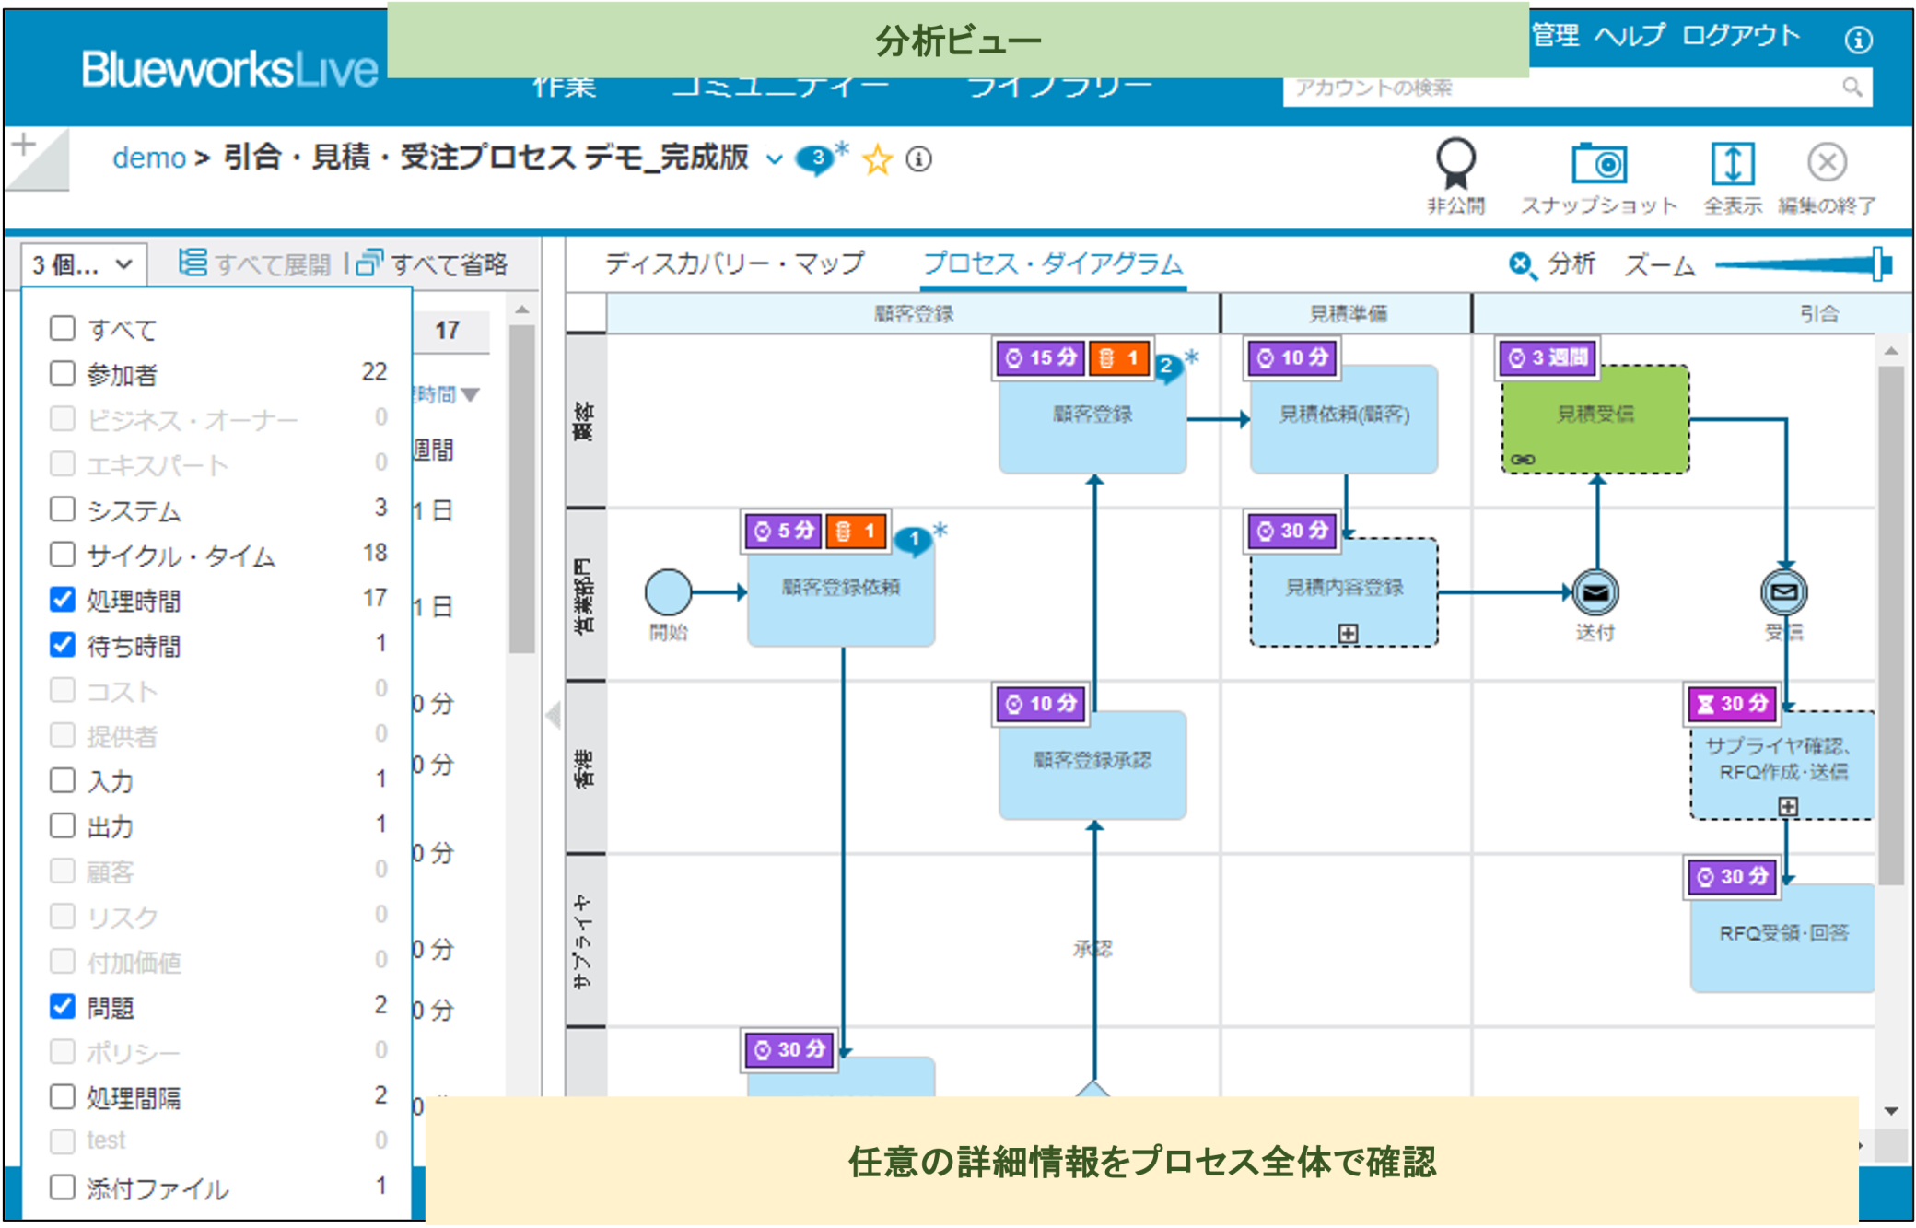Check the すべて checkbox
This screenshot has width=1916, height=1228.
click(x=63, y=328)
